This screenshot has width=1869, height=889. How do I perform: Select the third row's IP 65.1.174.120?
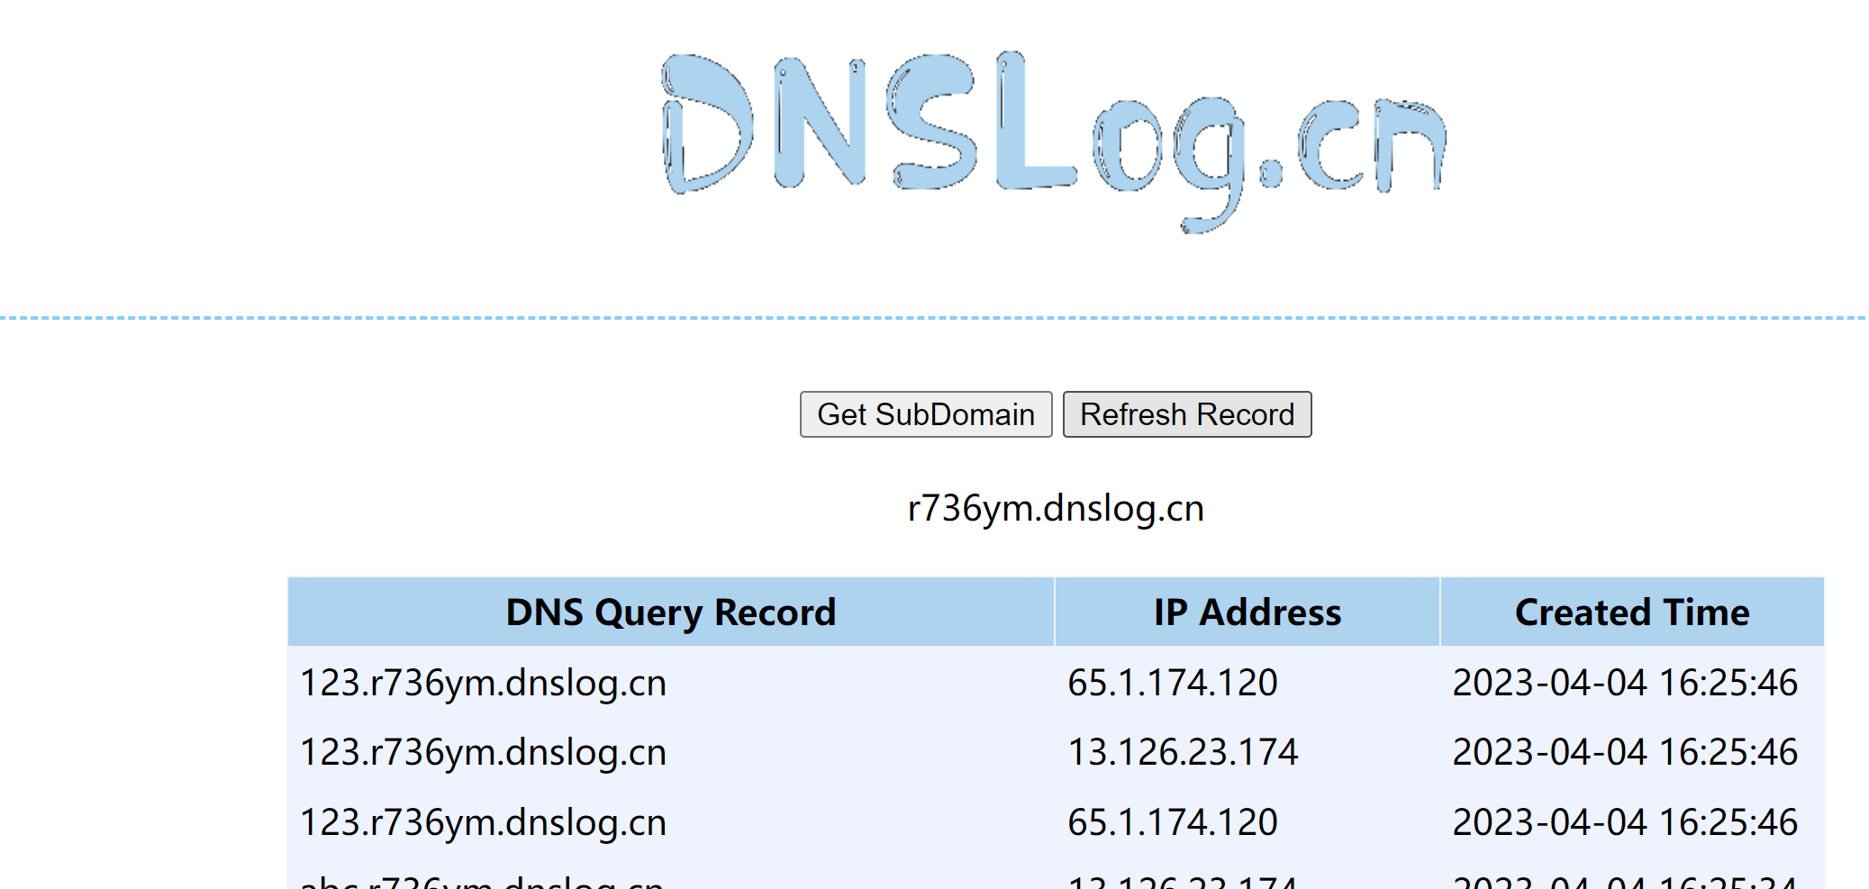pyautogui.click(x=1173, y=822)
